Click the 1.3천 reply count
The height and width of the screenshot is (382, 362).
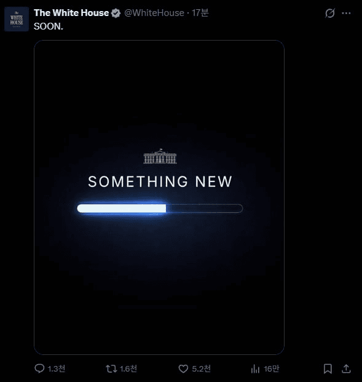(x=57, y=369)
